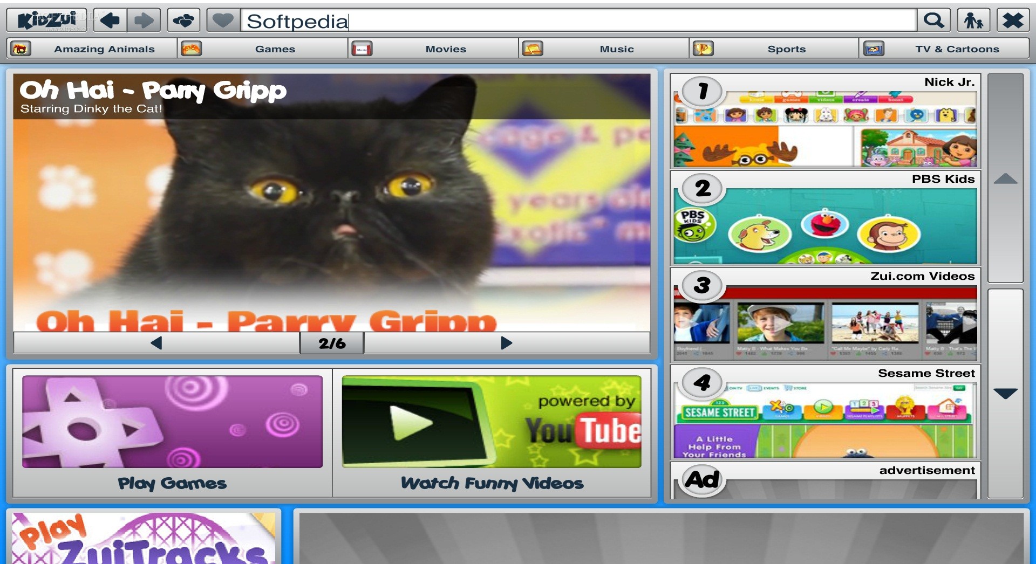Click the number 3 rank badge
Viewport: 1036px width, 564px height.
pyautogui.click(x=702, y=285)
